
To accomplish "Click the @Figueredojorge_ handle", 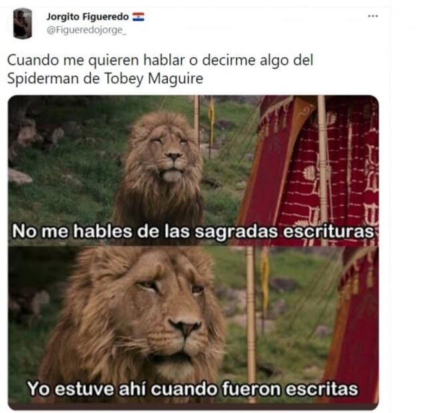I will coord(87,30).
